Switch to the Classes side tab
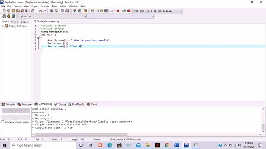The width and height of the screenshot is (266, 149). (15, 22)
